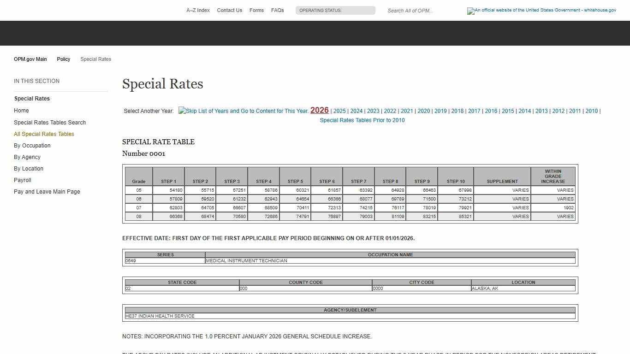Select the 2019 year link
The width and height of the screenshot is (630, 354).
tap(440, 111)
